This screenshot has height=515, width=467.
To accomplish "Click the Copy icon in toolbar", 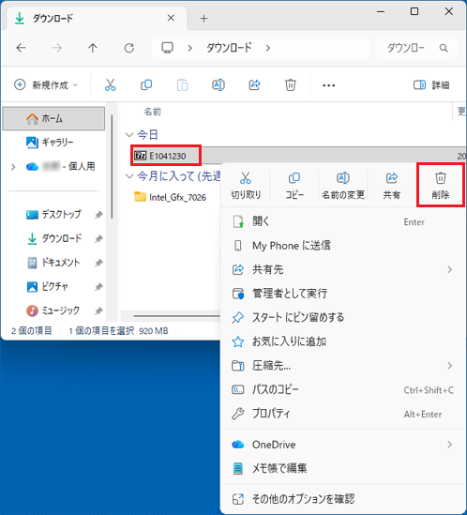I will point(146,85).
